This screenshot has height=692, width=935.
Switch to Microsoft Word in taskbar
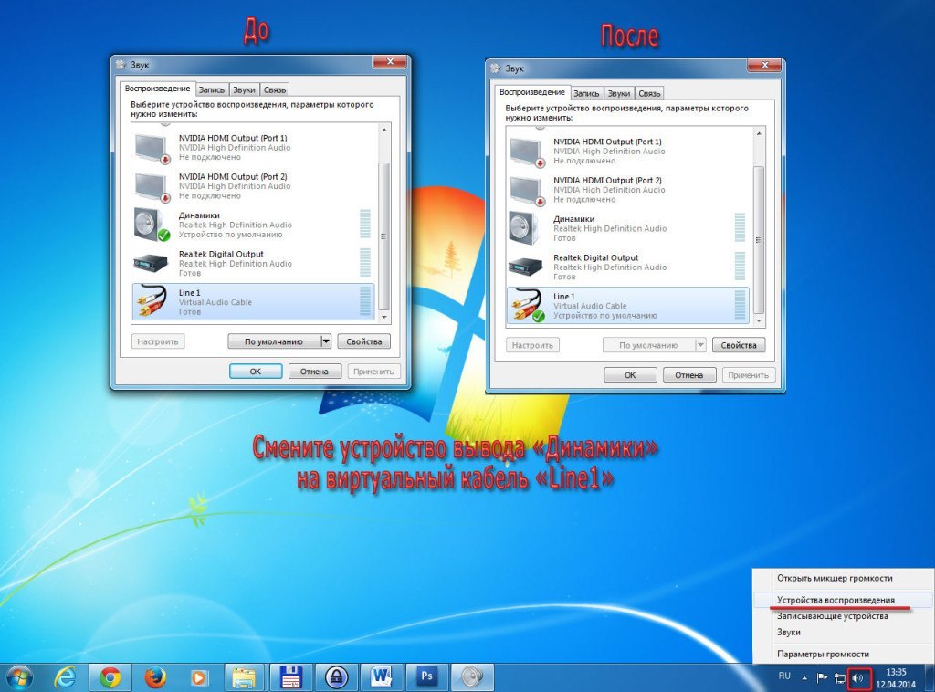coord(382,676)
